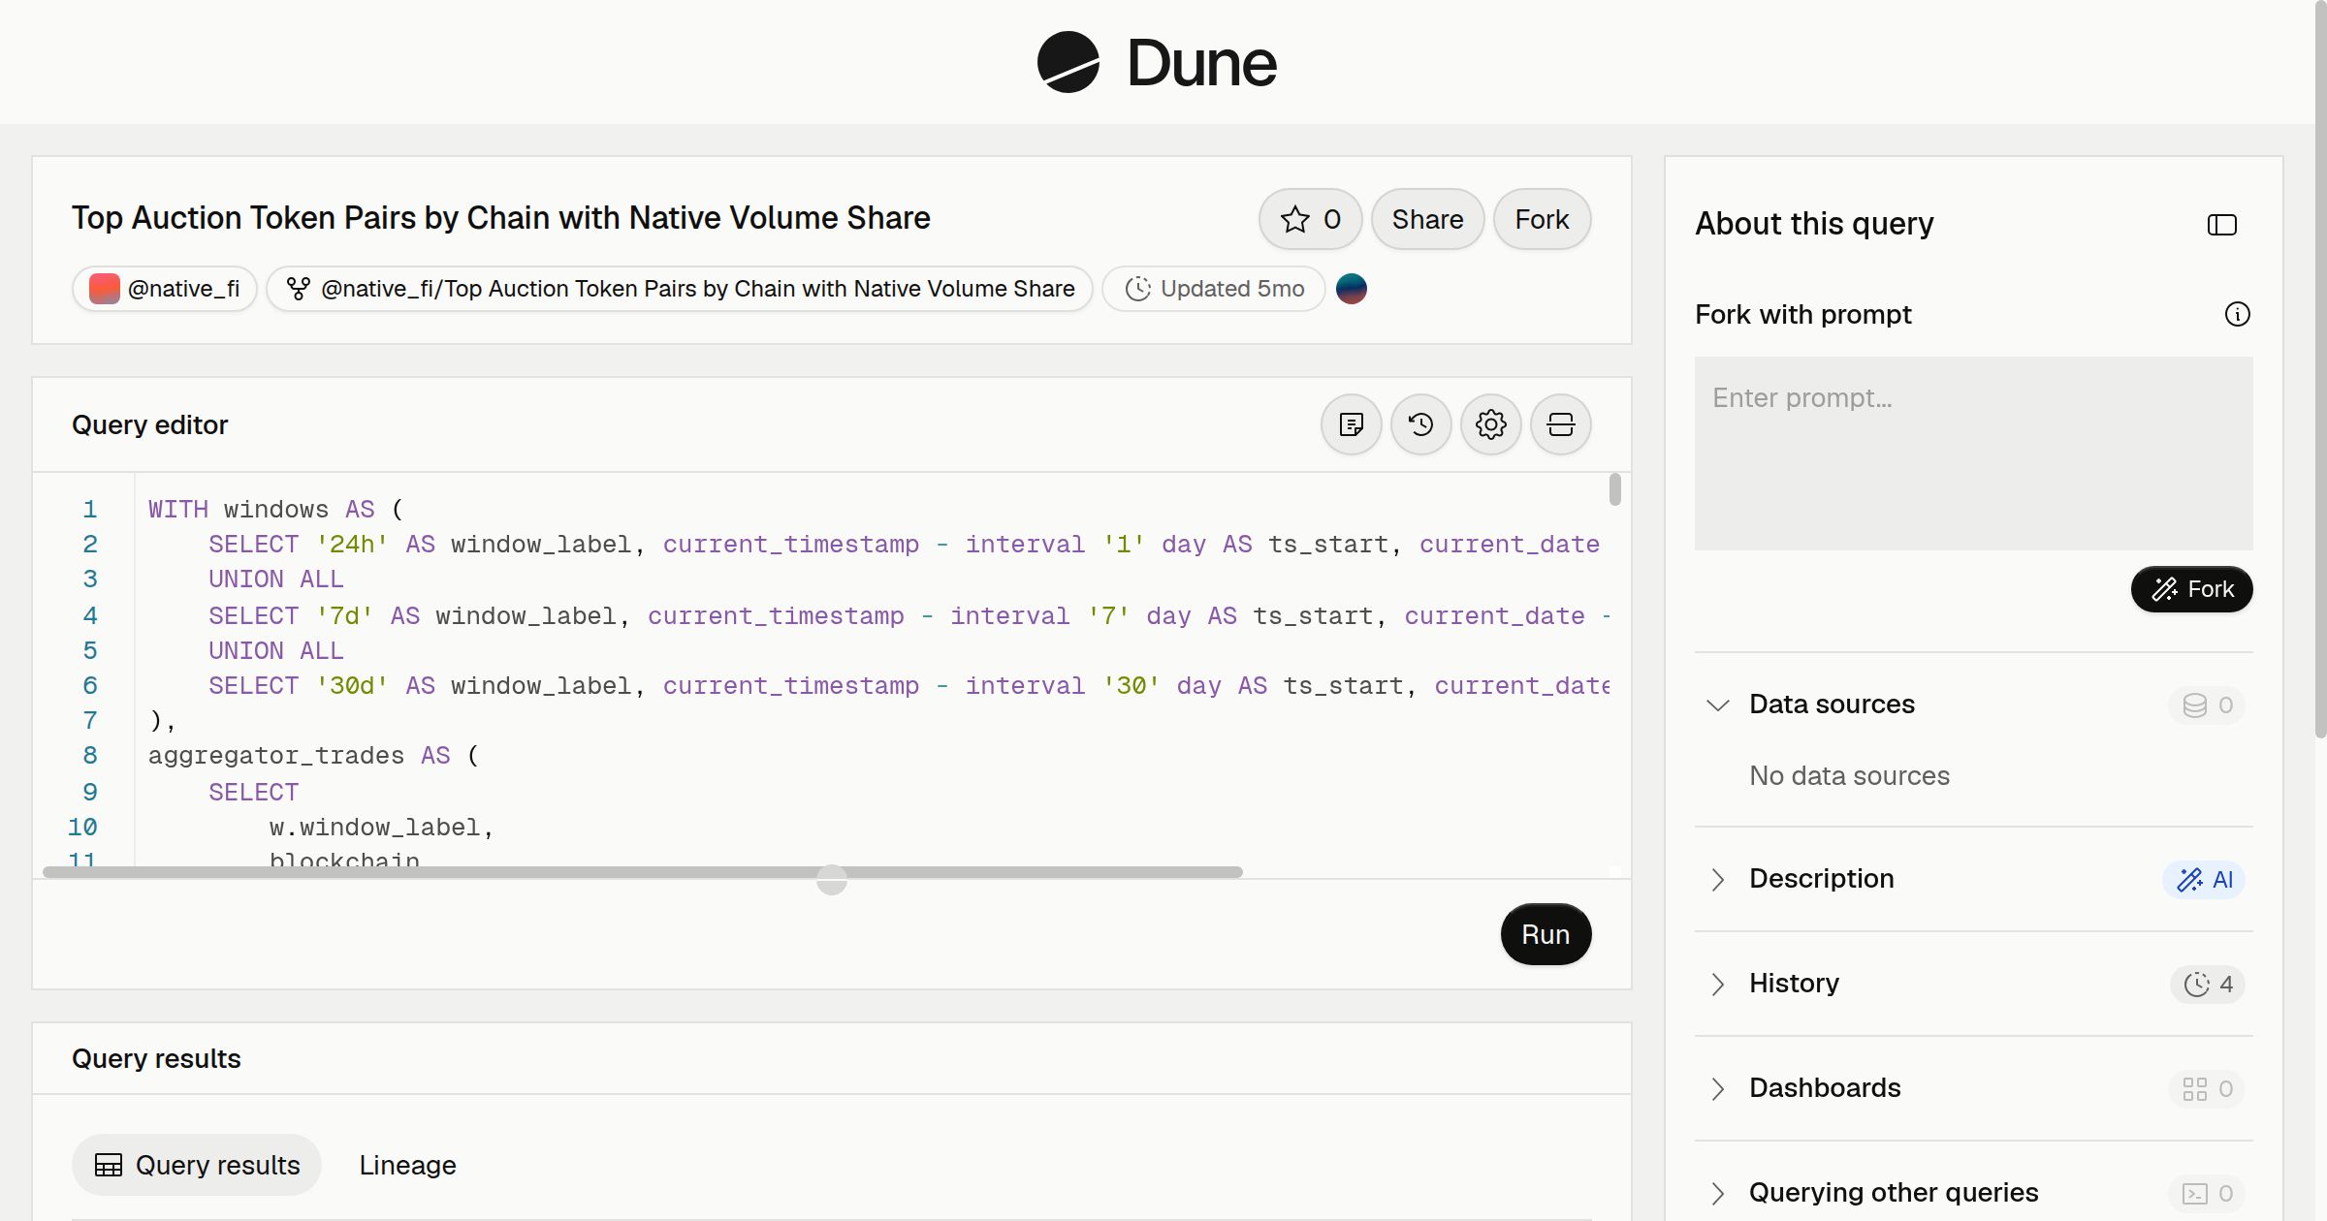
Task: Expand Querying other queries section
Action: tap(1717, 1193)
